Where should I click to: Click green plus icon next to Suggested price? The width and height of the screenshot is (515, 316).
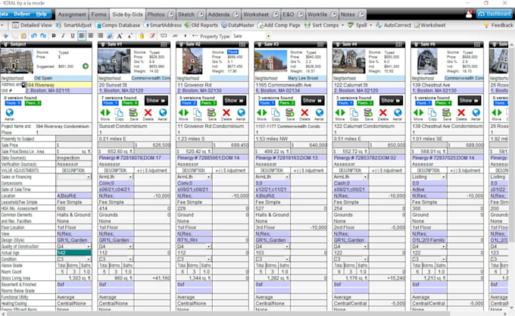coord(86,67)
